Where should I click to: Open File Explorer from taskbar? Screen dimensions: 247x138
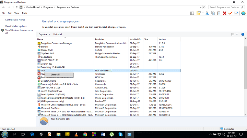58,134
